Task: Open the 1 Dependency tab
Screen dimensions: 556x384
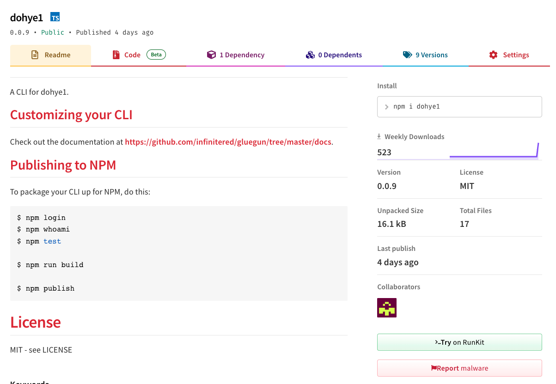Action: coord(235,55)
